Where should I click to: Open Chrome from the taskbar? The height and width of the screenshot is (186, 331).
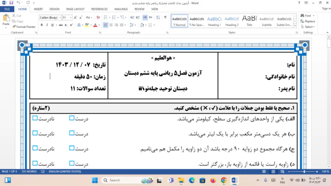pos(224,180)
